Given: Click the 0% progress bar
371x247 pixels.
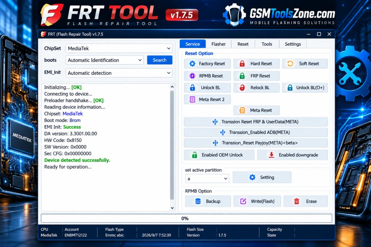Looking at the screenshot, I should pyautogui.click(x=187, y=218).
